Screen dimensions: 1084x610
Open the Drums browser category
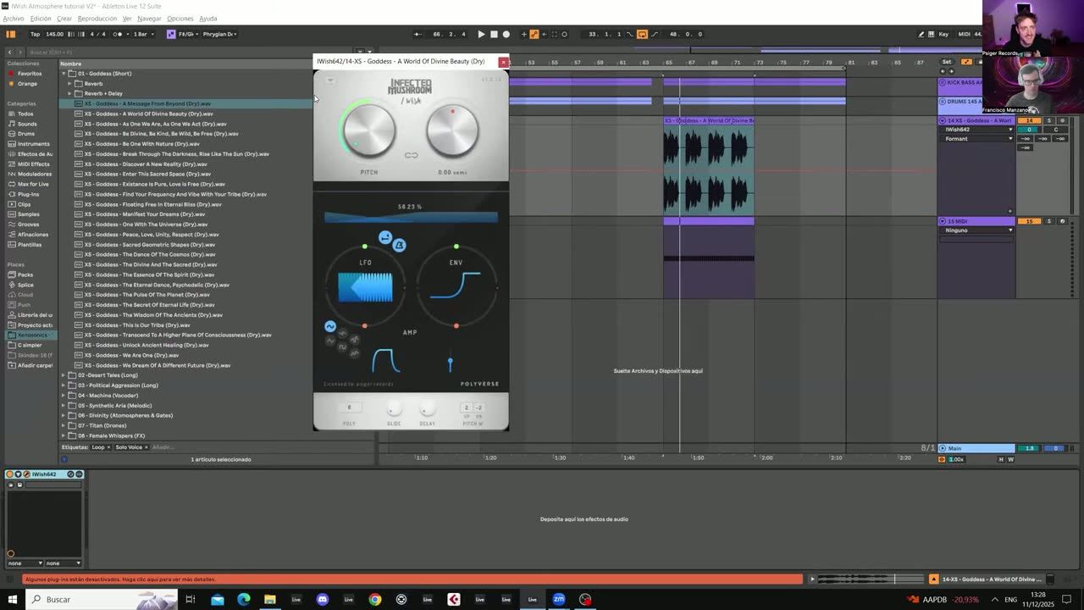(x=26, y=134)
